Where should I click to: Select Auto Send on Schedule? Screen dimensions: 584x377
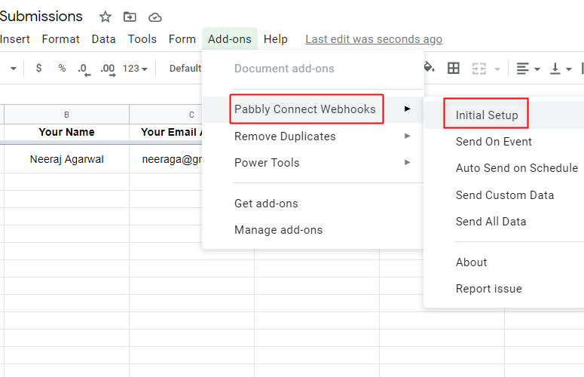click(x=504, y=168)
